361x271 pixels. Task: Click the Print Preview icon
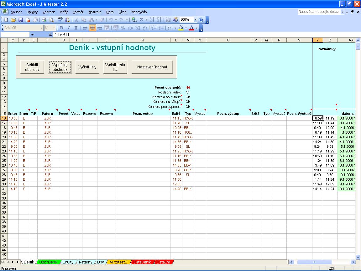click(51, 20)
